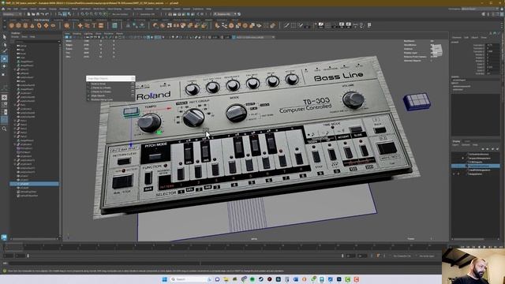505x284 pixels.
Task: Activate the Move tool in the toolbox
Action: (4, 59)
